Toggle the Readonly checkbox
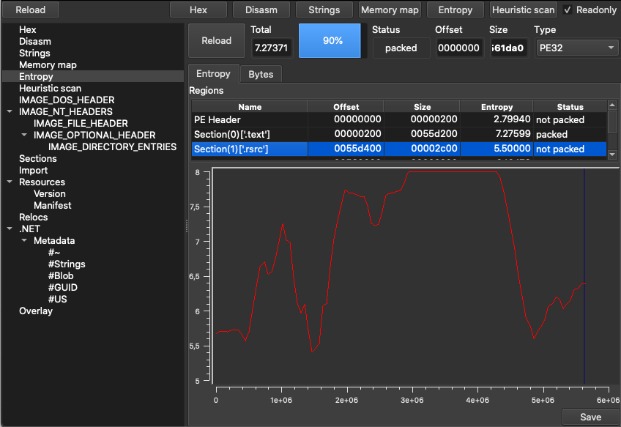The image size is (621, 427). tap(567, 10)
